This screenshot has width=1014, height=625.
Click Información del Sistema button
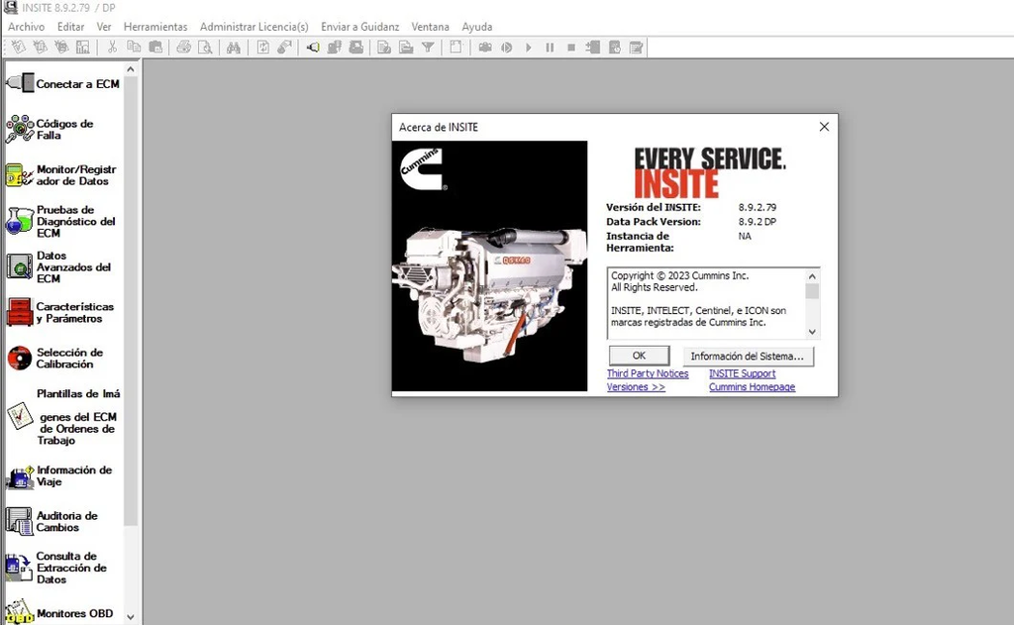point(748,356)
